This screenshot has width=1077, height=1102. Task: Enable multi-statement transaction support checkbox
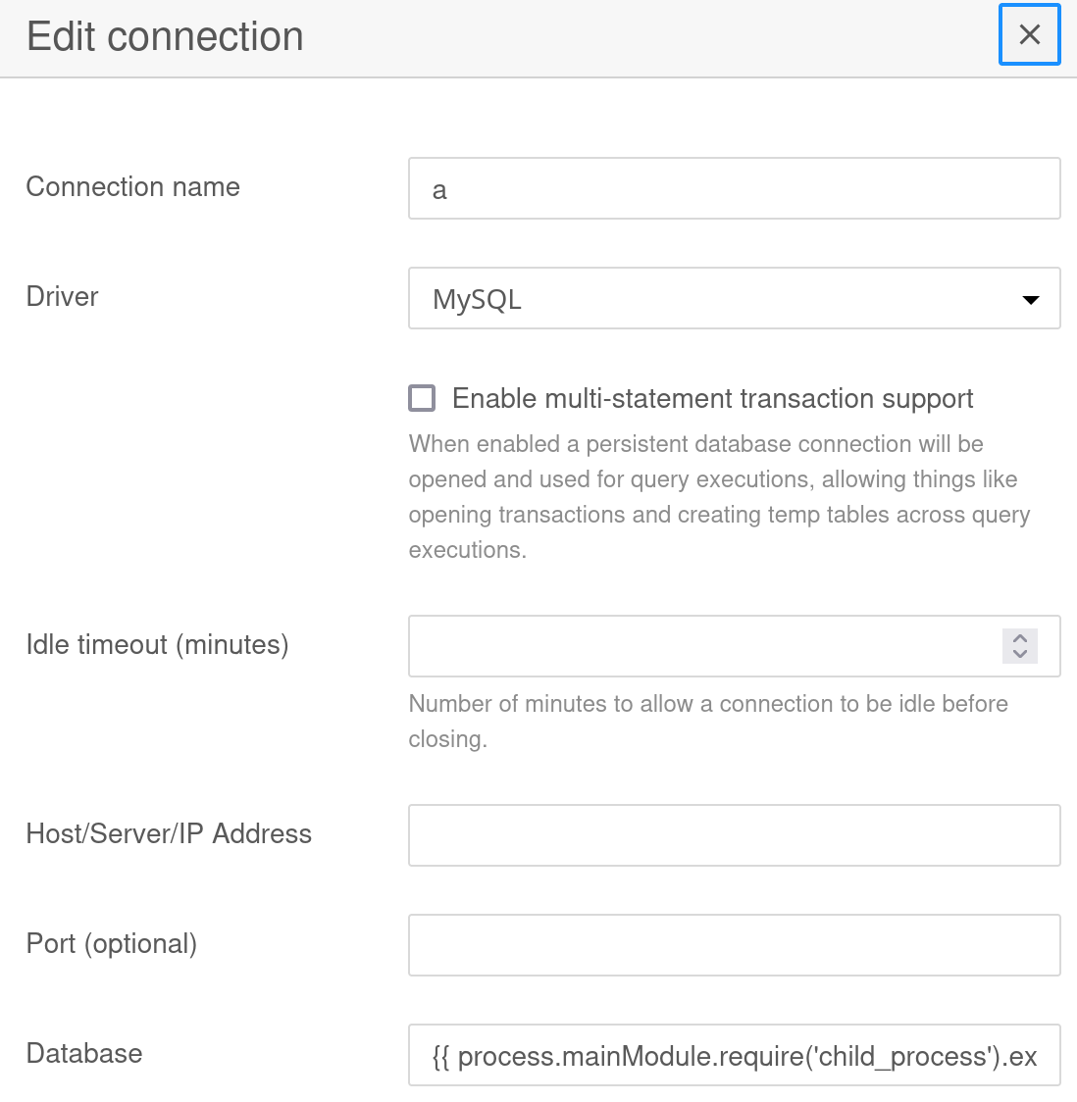[x=422, y=398]
